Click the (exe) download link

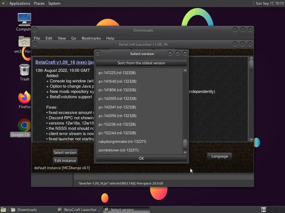pyautogui.click(x=81, y=62)
